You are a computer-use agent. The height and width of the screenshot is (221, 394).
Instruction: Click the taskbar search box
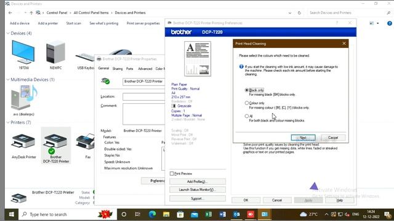(x=68, y=214)
